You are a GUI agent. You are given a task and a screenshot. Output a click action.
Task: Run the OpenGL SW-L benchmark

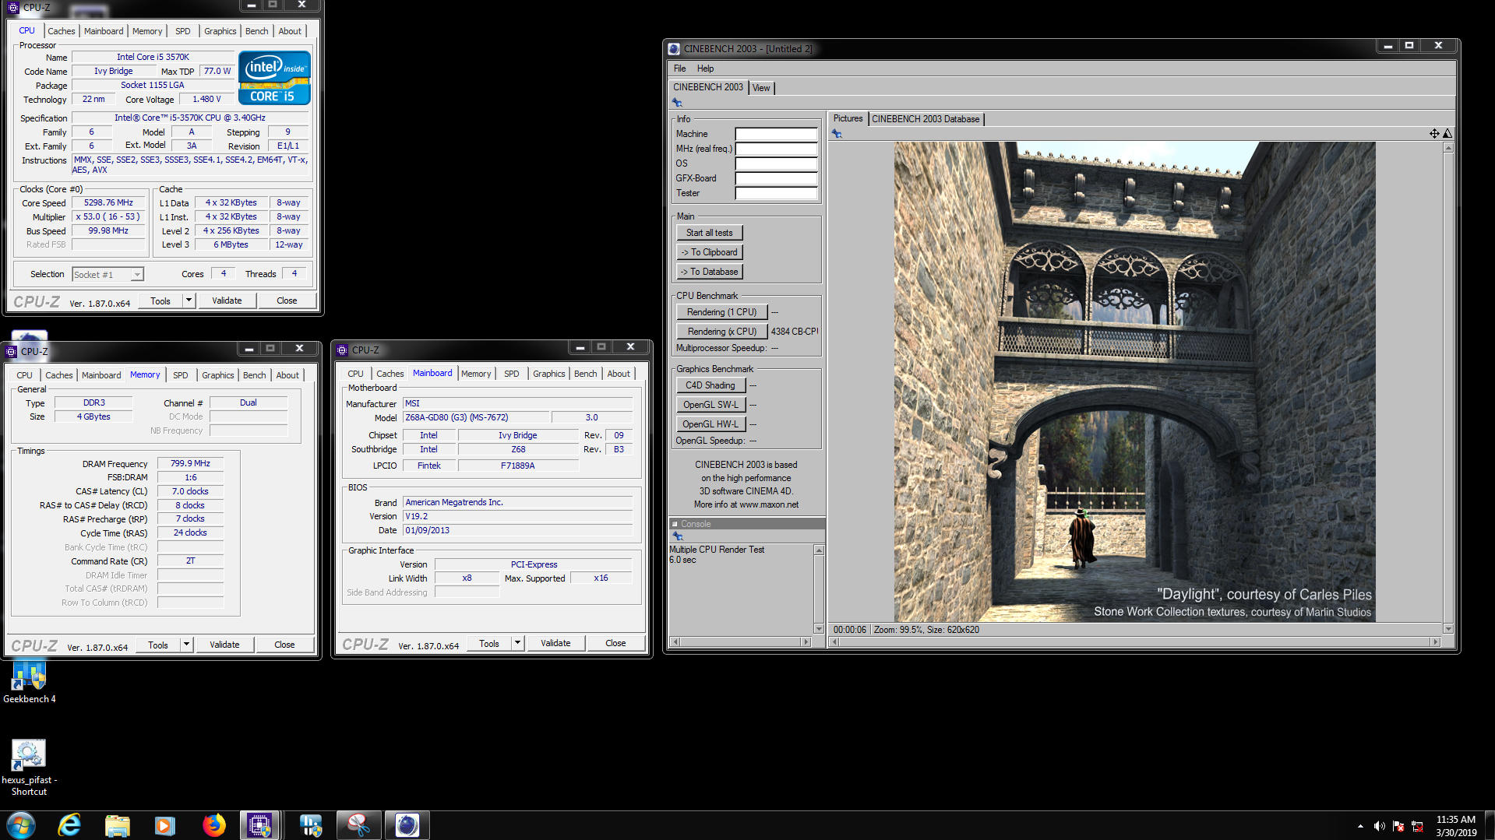tap(710, 405)
